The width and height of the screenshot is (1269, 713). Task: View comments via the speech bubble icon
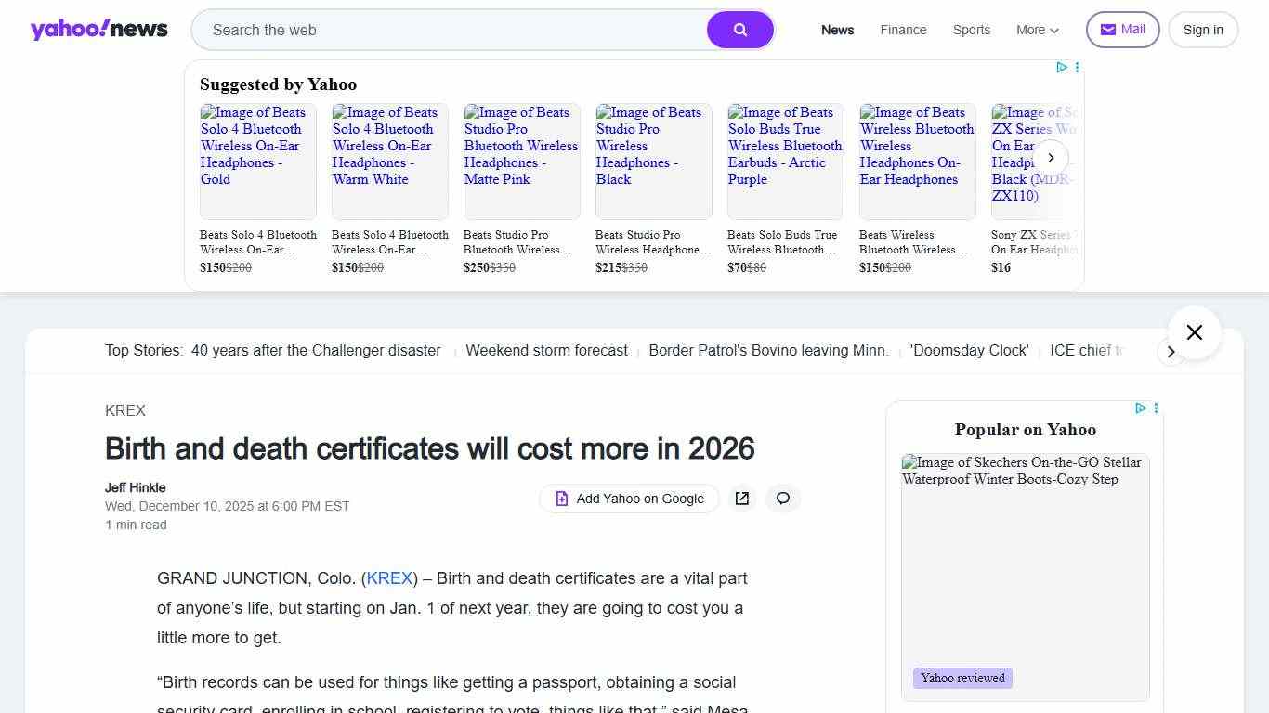(783, 499)
